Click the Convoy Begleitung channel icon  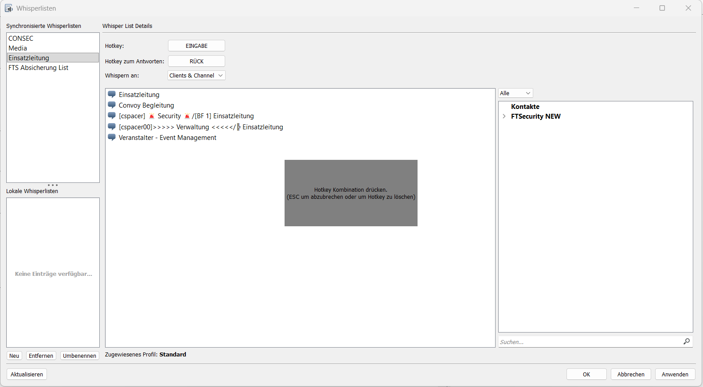(x=112, y=105)
